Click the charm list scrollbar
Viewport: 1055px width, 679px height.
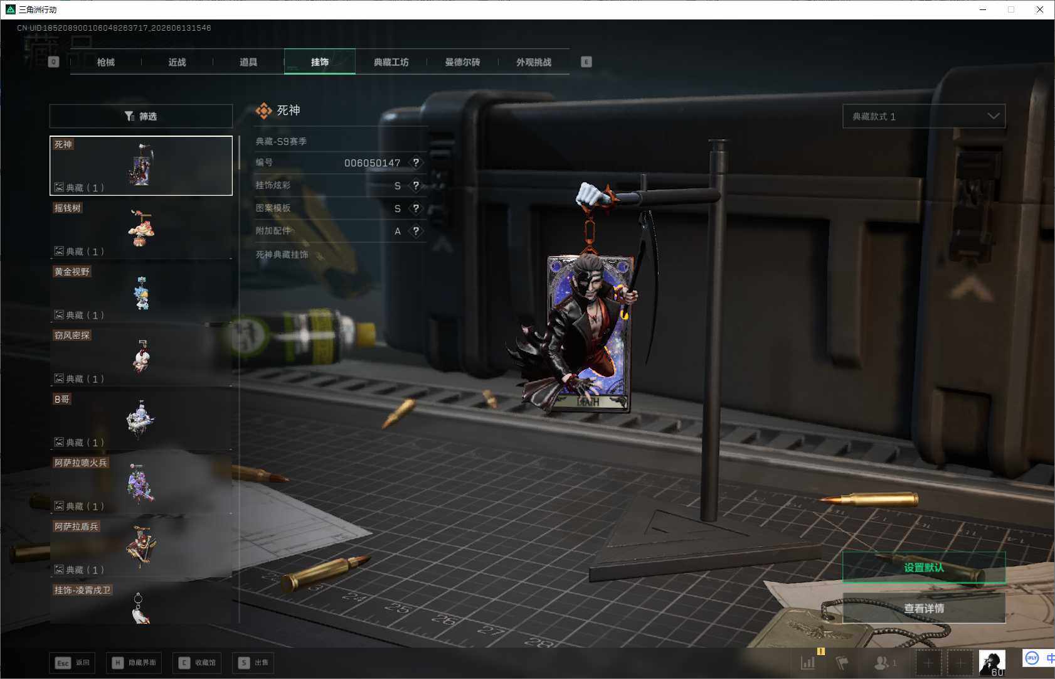[x=239, y=152]
